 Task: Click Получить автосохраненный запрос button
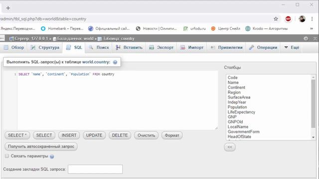(41, 146)
